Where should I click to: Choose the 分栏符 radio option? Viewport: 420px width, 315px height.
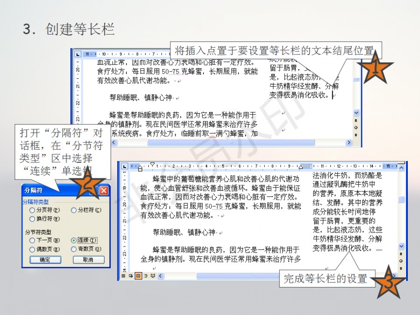[74, 210]
